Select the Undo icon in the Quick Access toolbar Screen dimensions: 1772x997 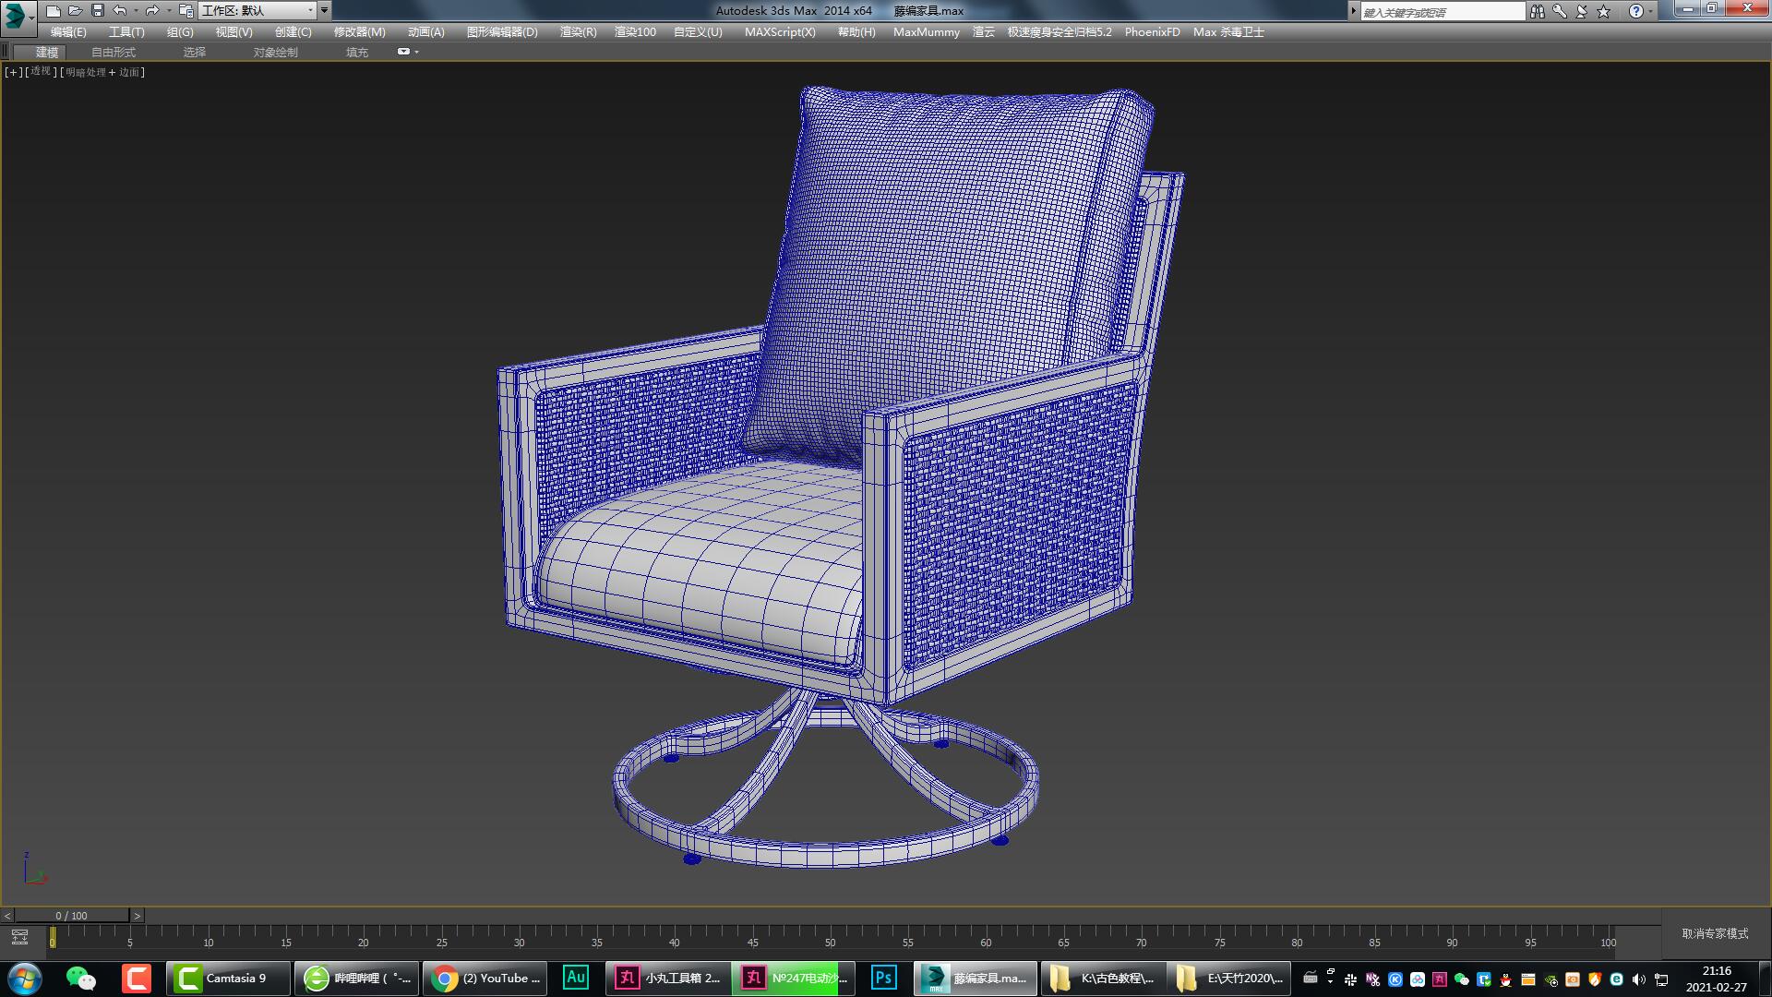coord(121,11)
